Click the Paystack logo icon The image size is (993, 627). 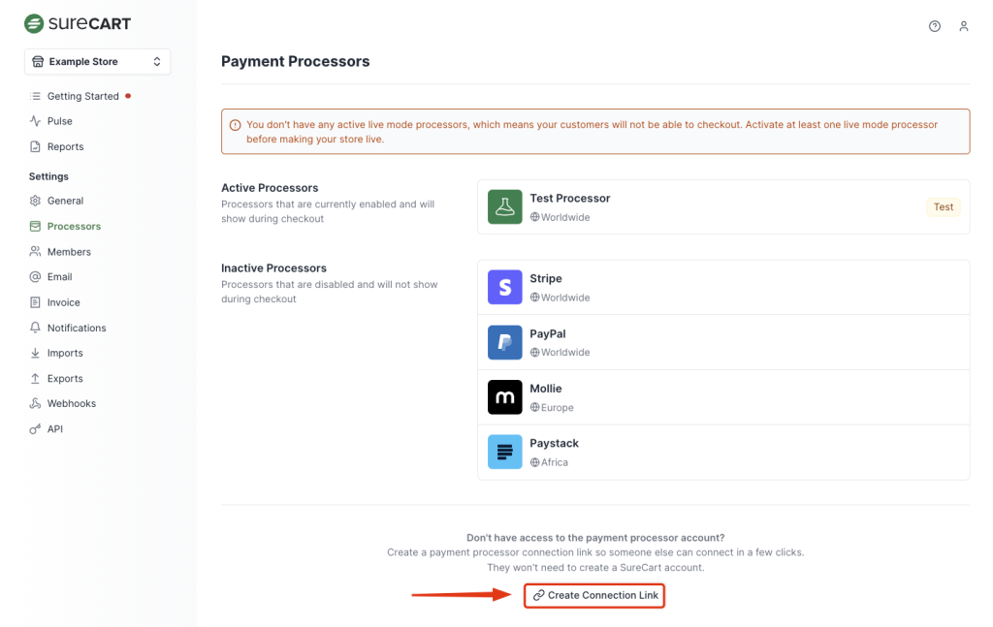pyautogui.click(x=505, y=452)
